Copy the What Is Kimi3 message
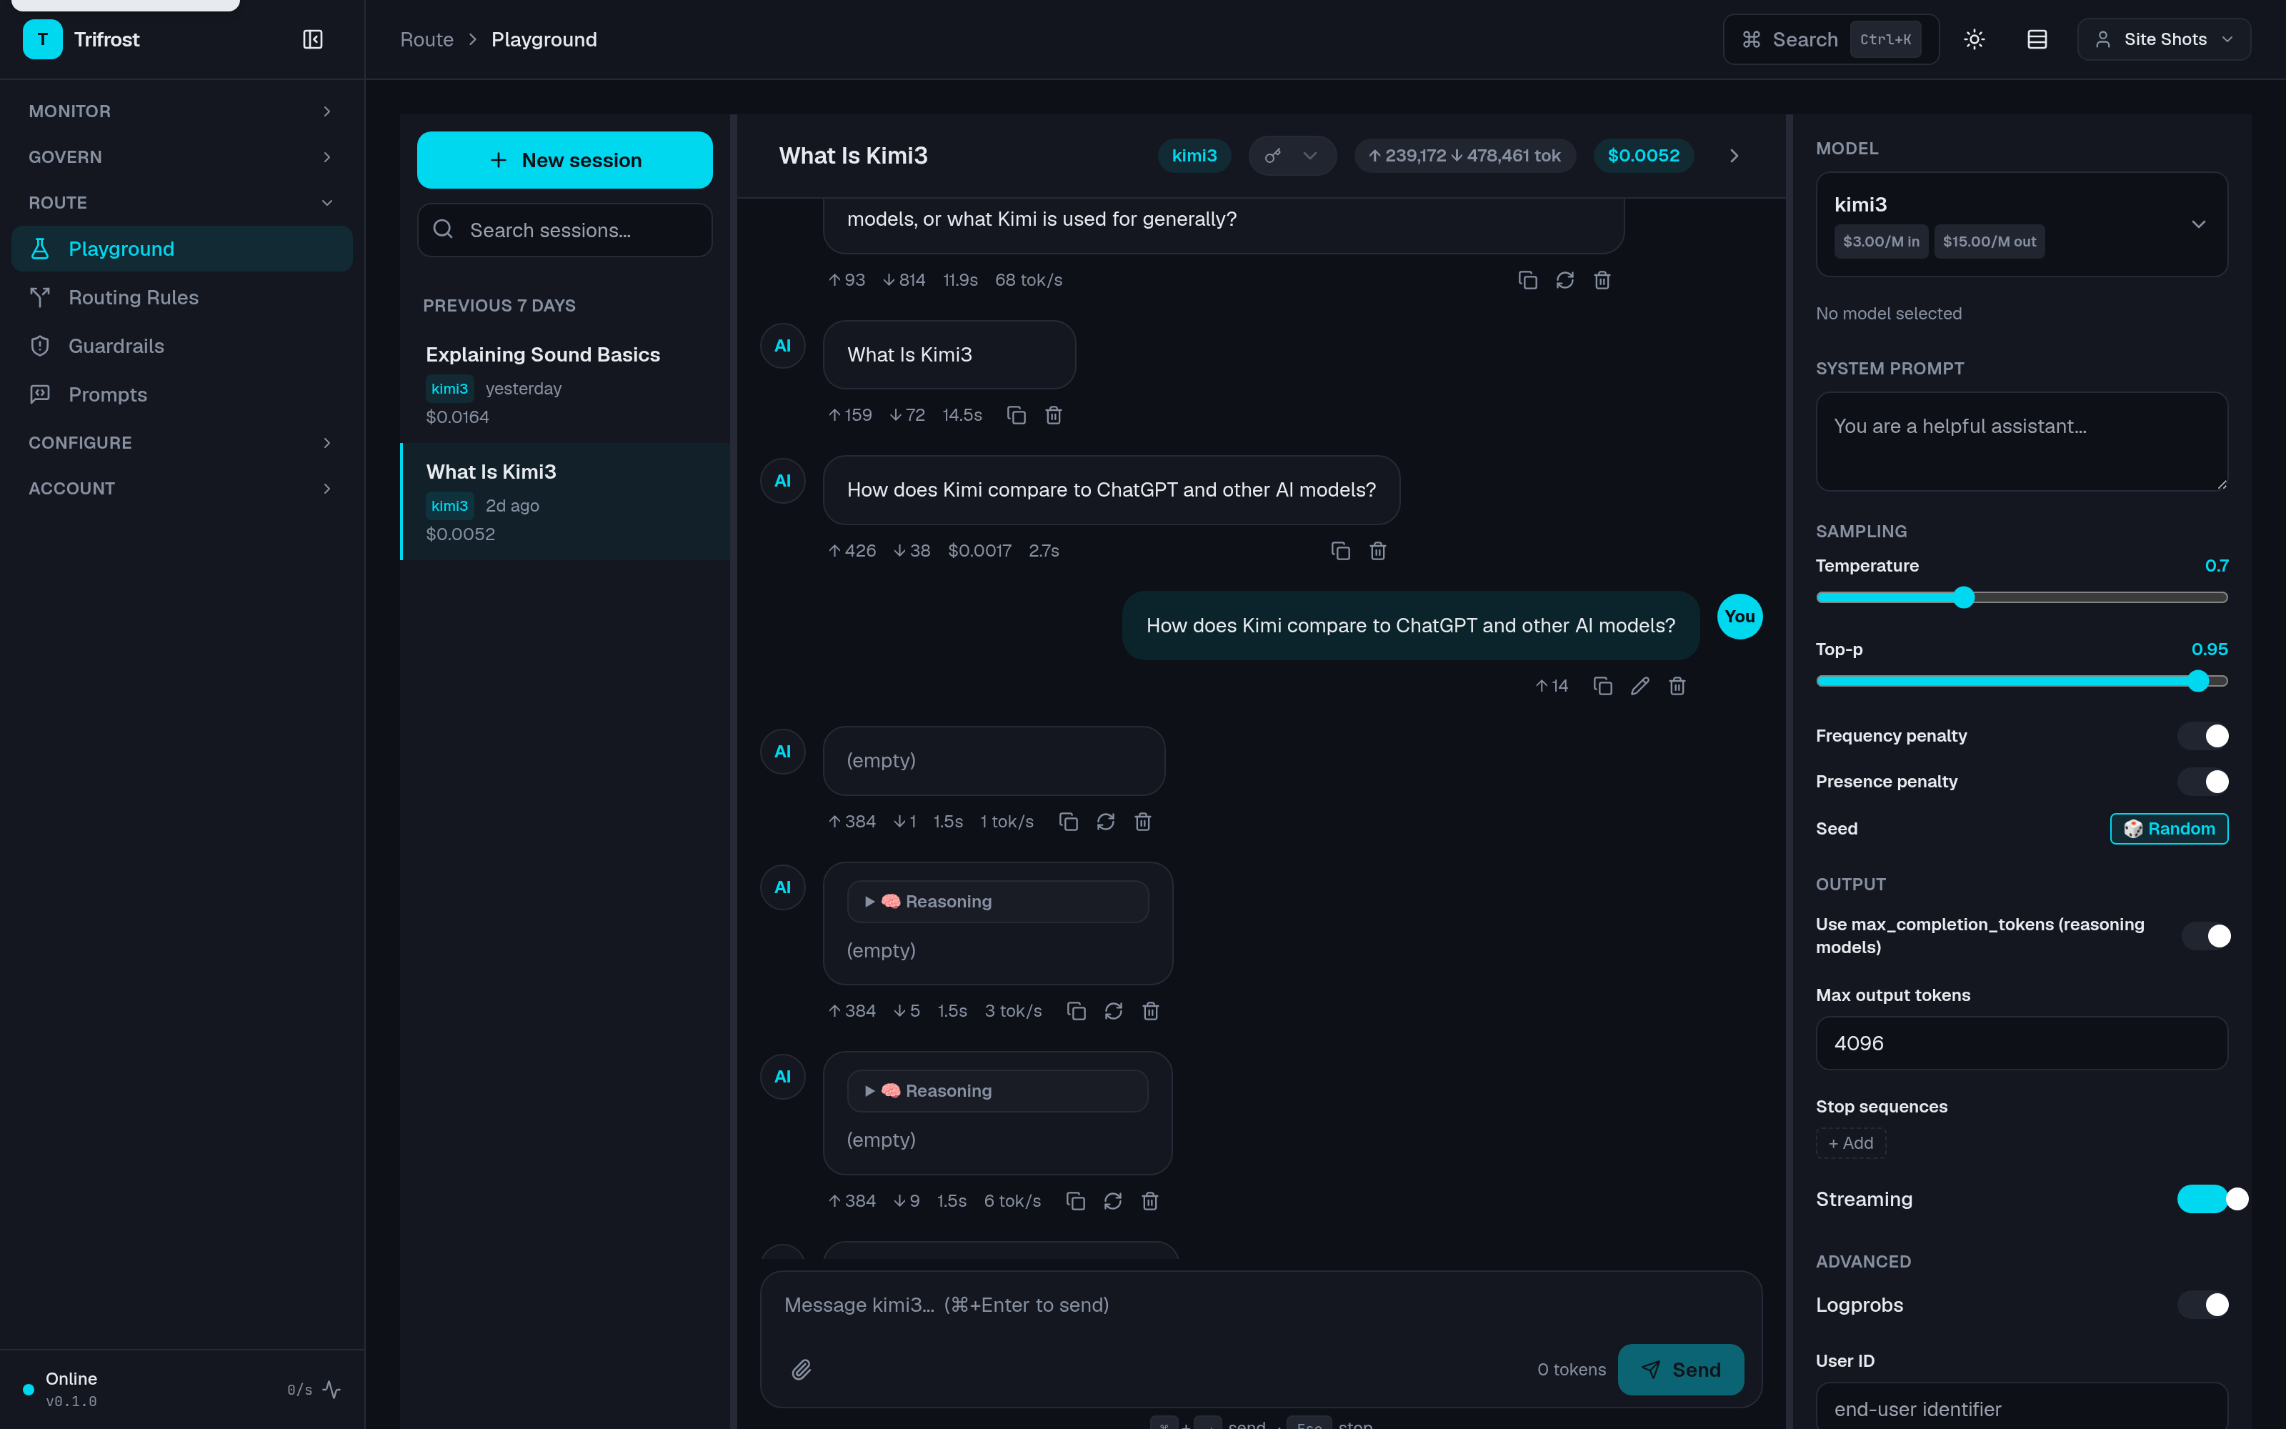The height and width of the screenshot is (1429, 2286). click(x=1017, y=415)
